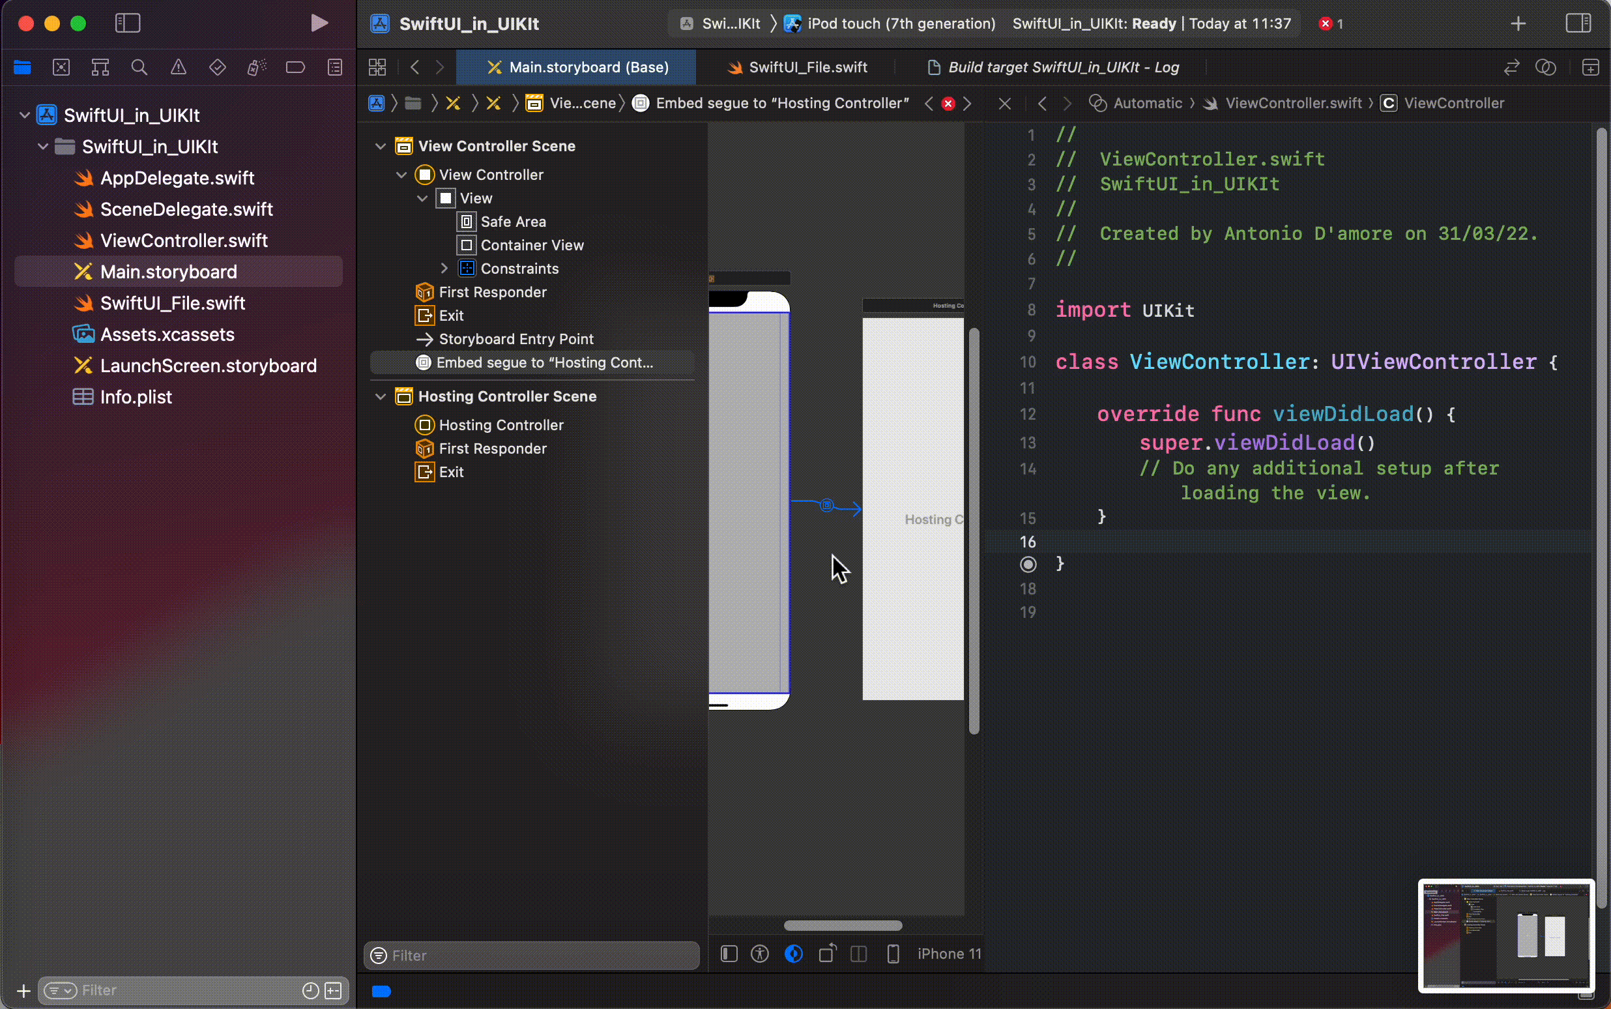Toggle the right inspector panel
The image size is (1611, 1009).
pos(1578,23)
